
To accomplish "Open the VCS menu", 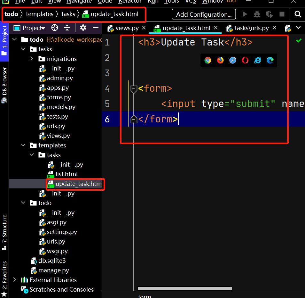I will [x=191, y=2].
